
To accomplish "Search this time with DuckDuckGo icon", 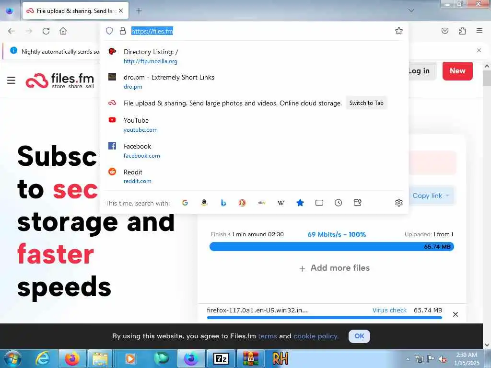I will coord(242,203).
